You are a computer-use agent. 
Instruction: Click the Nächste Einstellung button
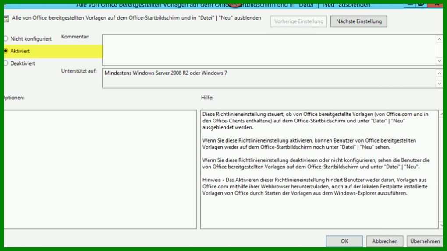coord(358,21)
